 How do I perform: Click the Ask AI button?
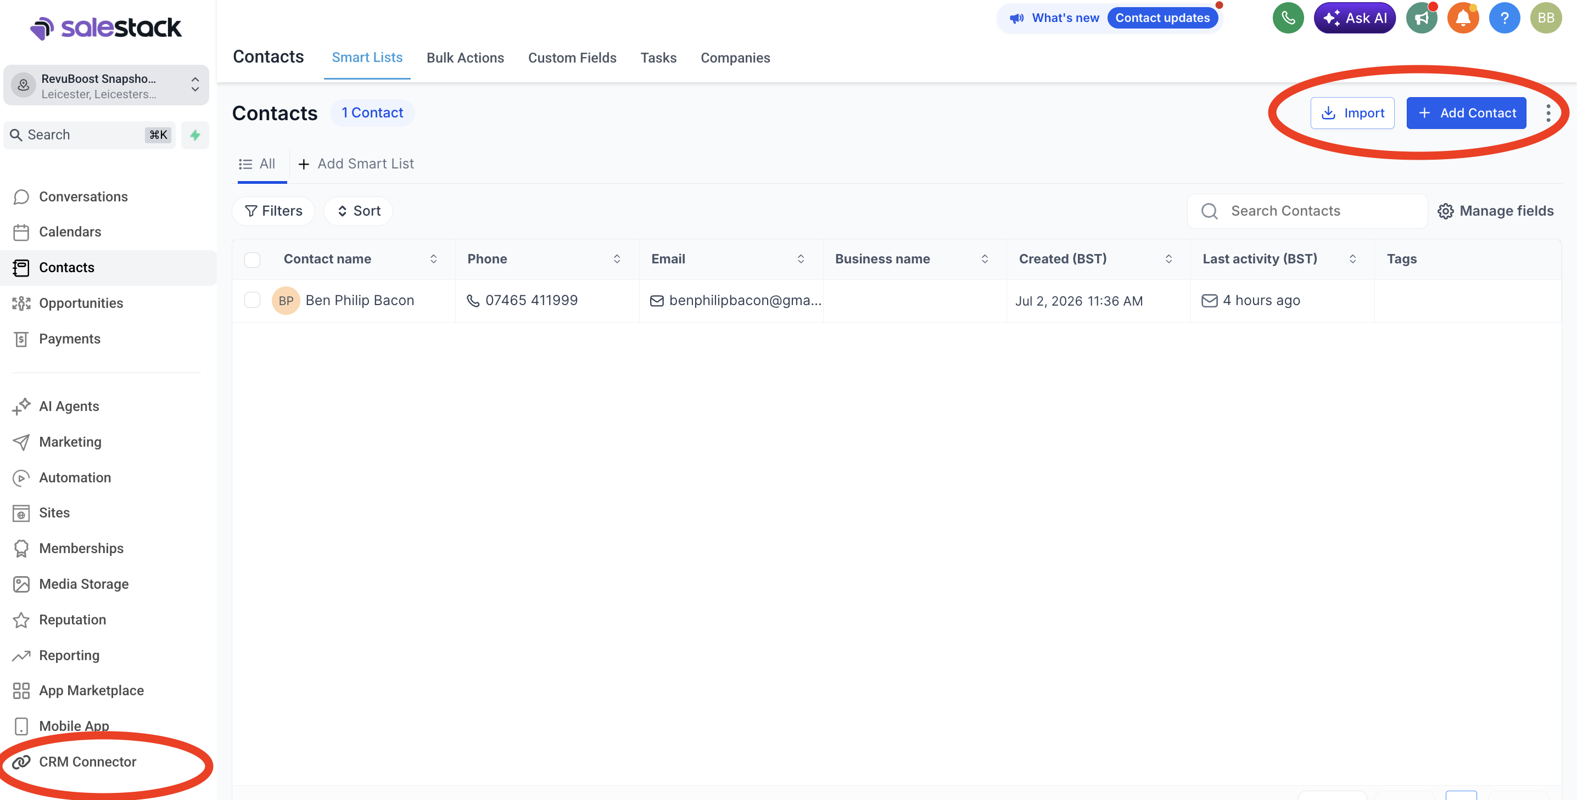coord(1355,18)
